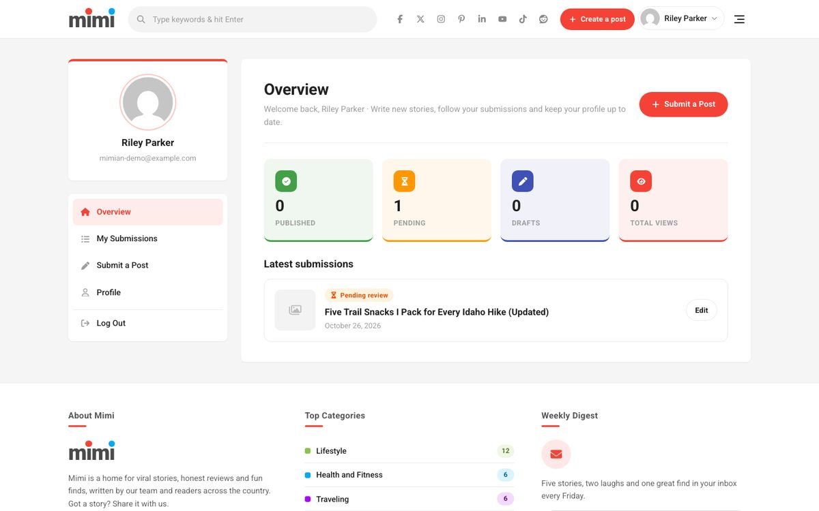Click the mimian-demo@example.com email text
Screen dimensions: 819x511
[x=148, y=158]
